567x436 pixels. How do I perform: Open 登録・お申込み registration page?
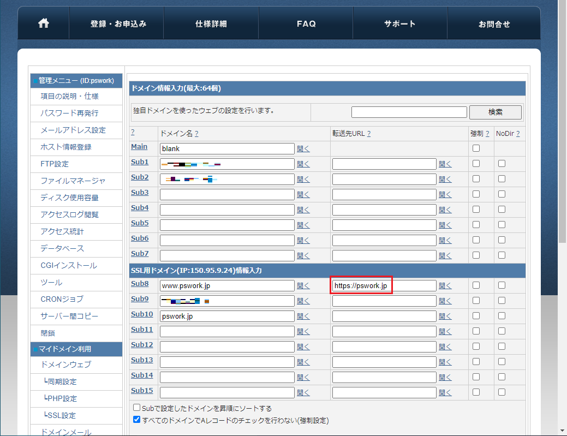click(x=116, y=23)
